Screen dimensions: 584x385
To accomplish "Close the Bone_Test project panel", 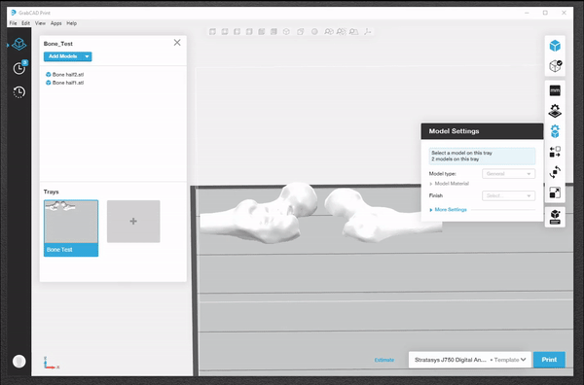I will (x=177, y=43).
